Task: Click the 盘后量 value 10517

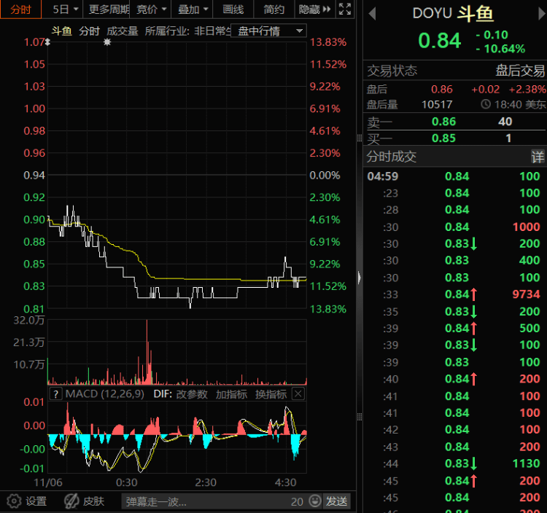Action: tap(437, 104)
